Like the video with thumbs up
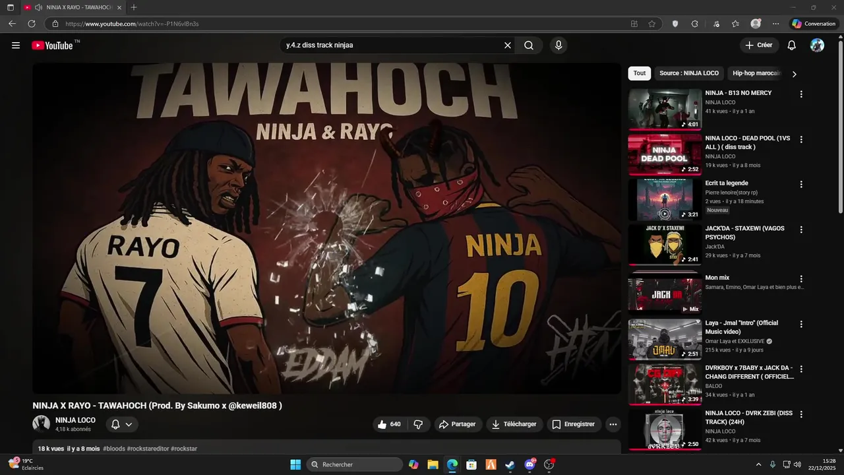The height and width of the screenshot is (475, 844). tap(389, 424)
